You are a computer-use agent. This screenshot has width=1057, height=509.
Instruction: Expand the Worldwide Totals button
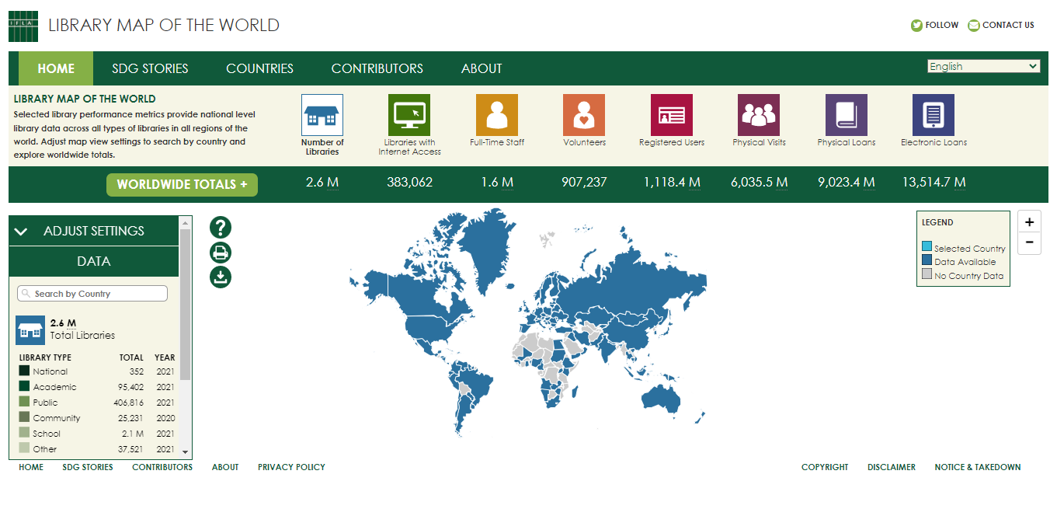click(182, 184)
